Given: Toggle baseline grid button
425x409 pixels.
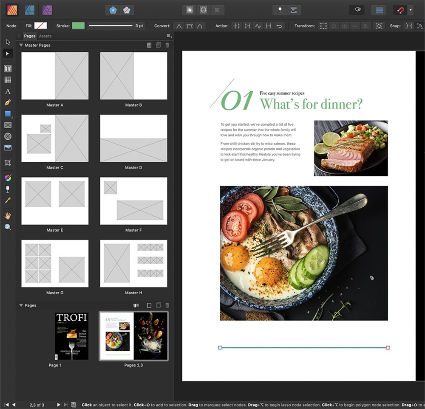Looking at the screenshot, I should coord(380,10).
